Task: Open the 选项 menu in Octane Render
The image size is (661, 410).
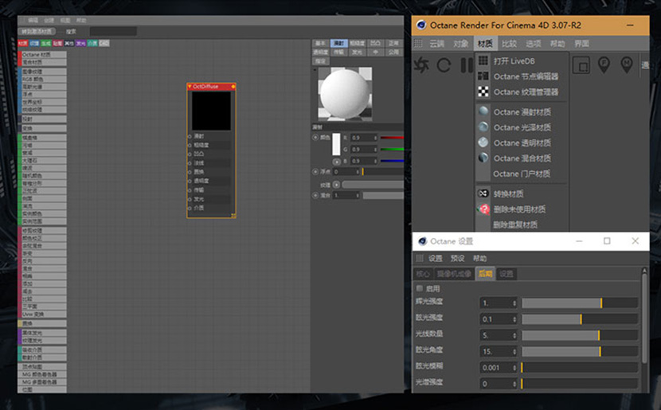Action: pos(534,44)
